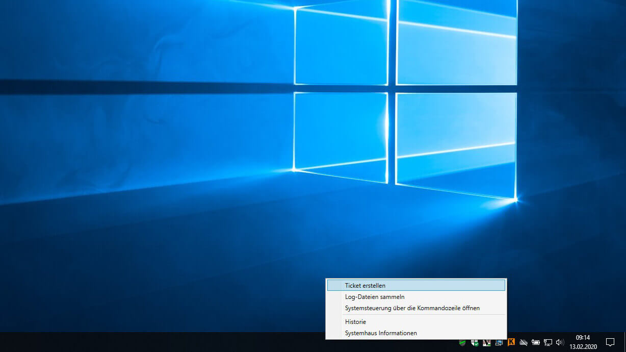The height and width of the screenshot is (352, 626).
Task: Open the volume speaker icon
Action: pos(560,342)
